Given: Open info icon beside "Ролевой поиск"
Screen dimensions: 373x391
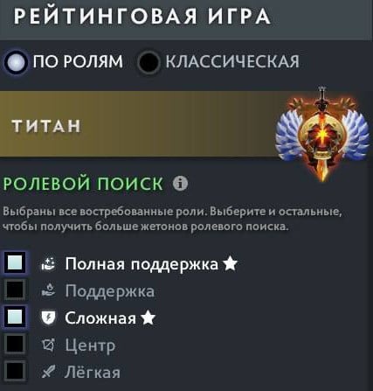Looking at the screenshot, I should (x=181, y=184).
